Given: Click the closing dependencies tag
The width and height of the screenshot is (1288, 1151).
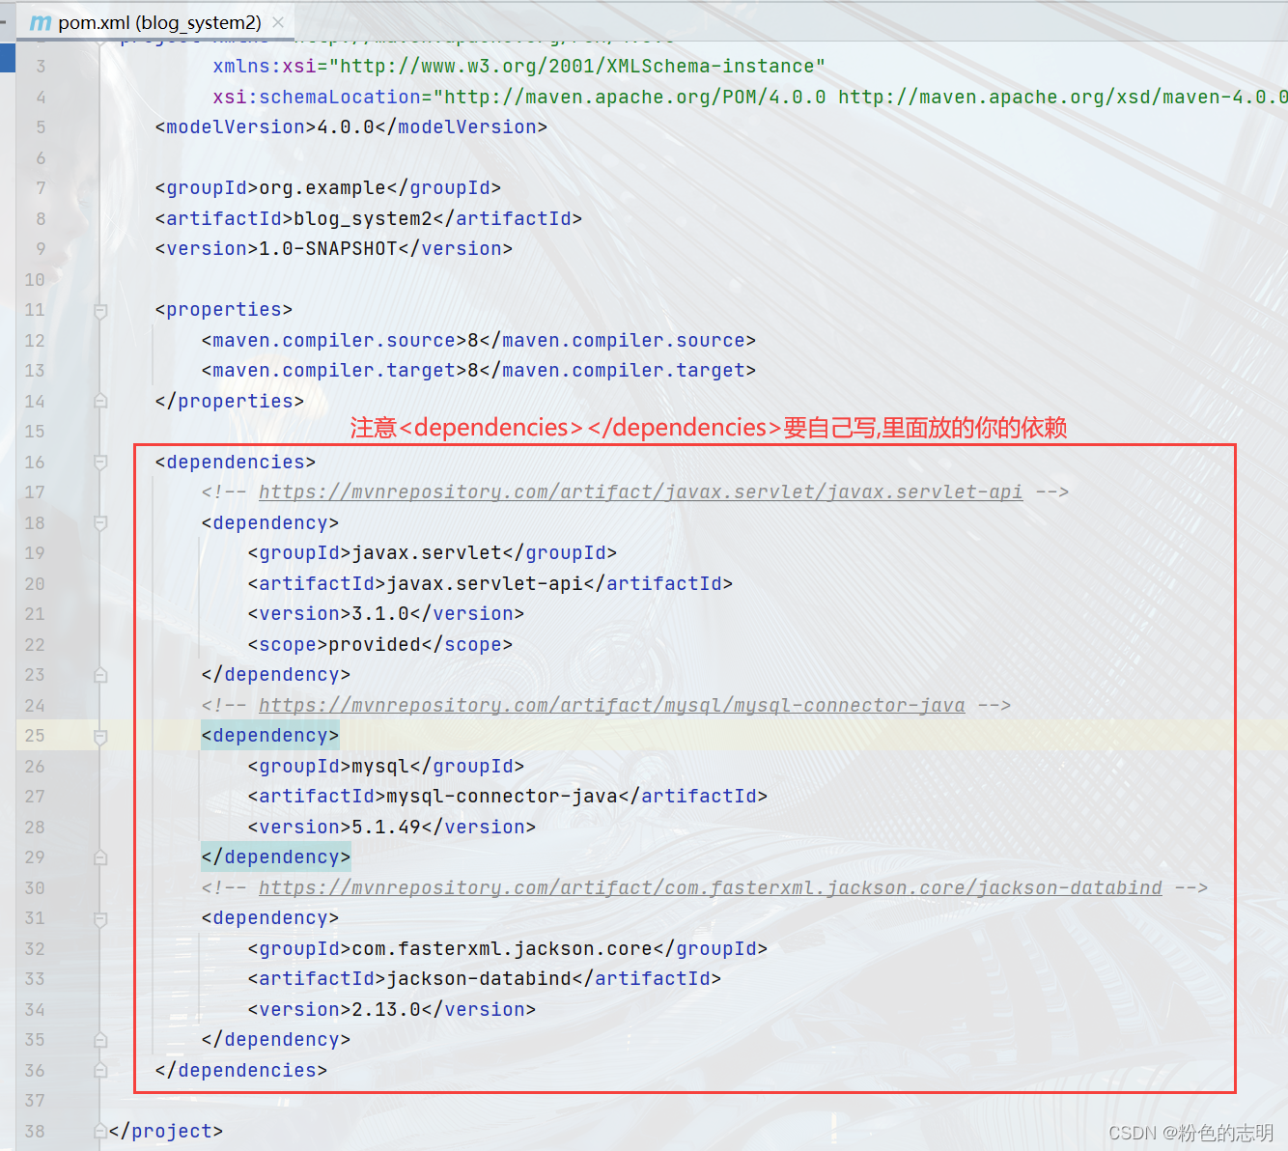Looking at the screenshot, I should pyautogui.click(x=241, y=1071).
